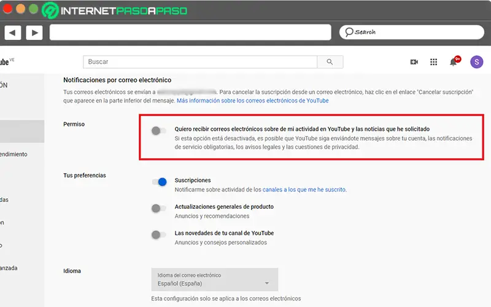The height and width of the screenshot is (307, 491).
Task: Click the InternetPasoAPaso logo icon
Action: (x=50, y=10)
